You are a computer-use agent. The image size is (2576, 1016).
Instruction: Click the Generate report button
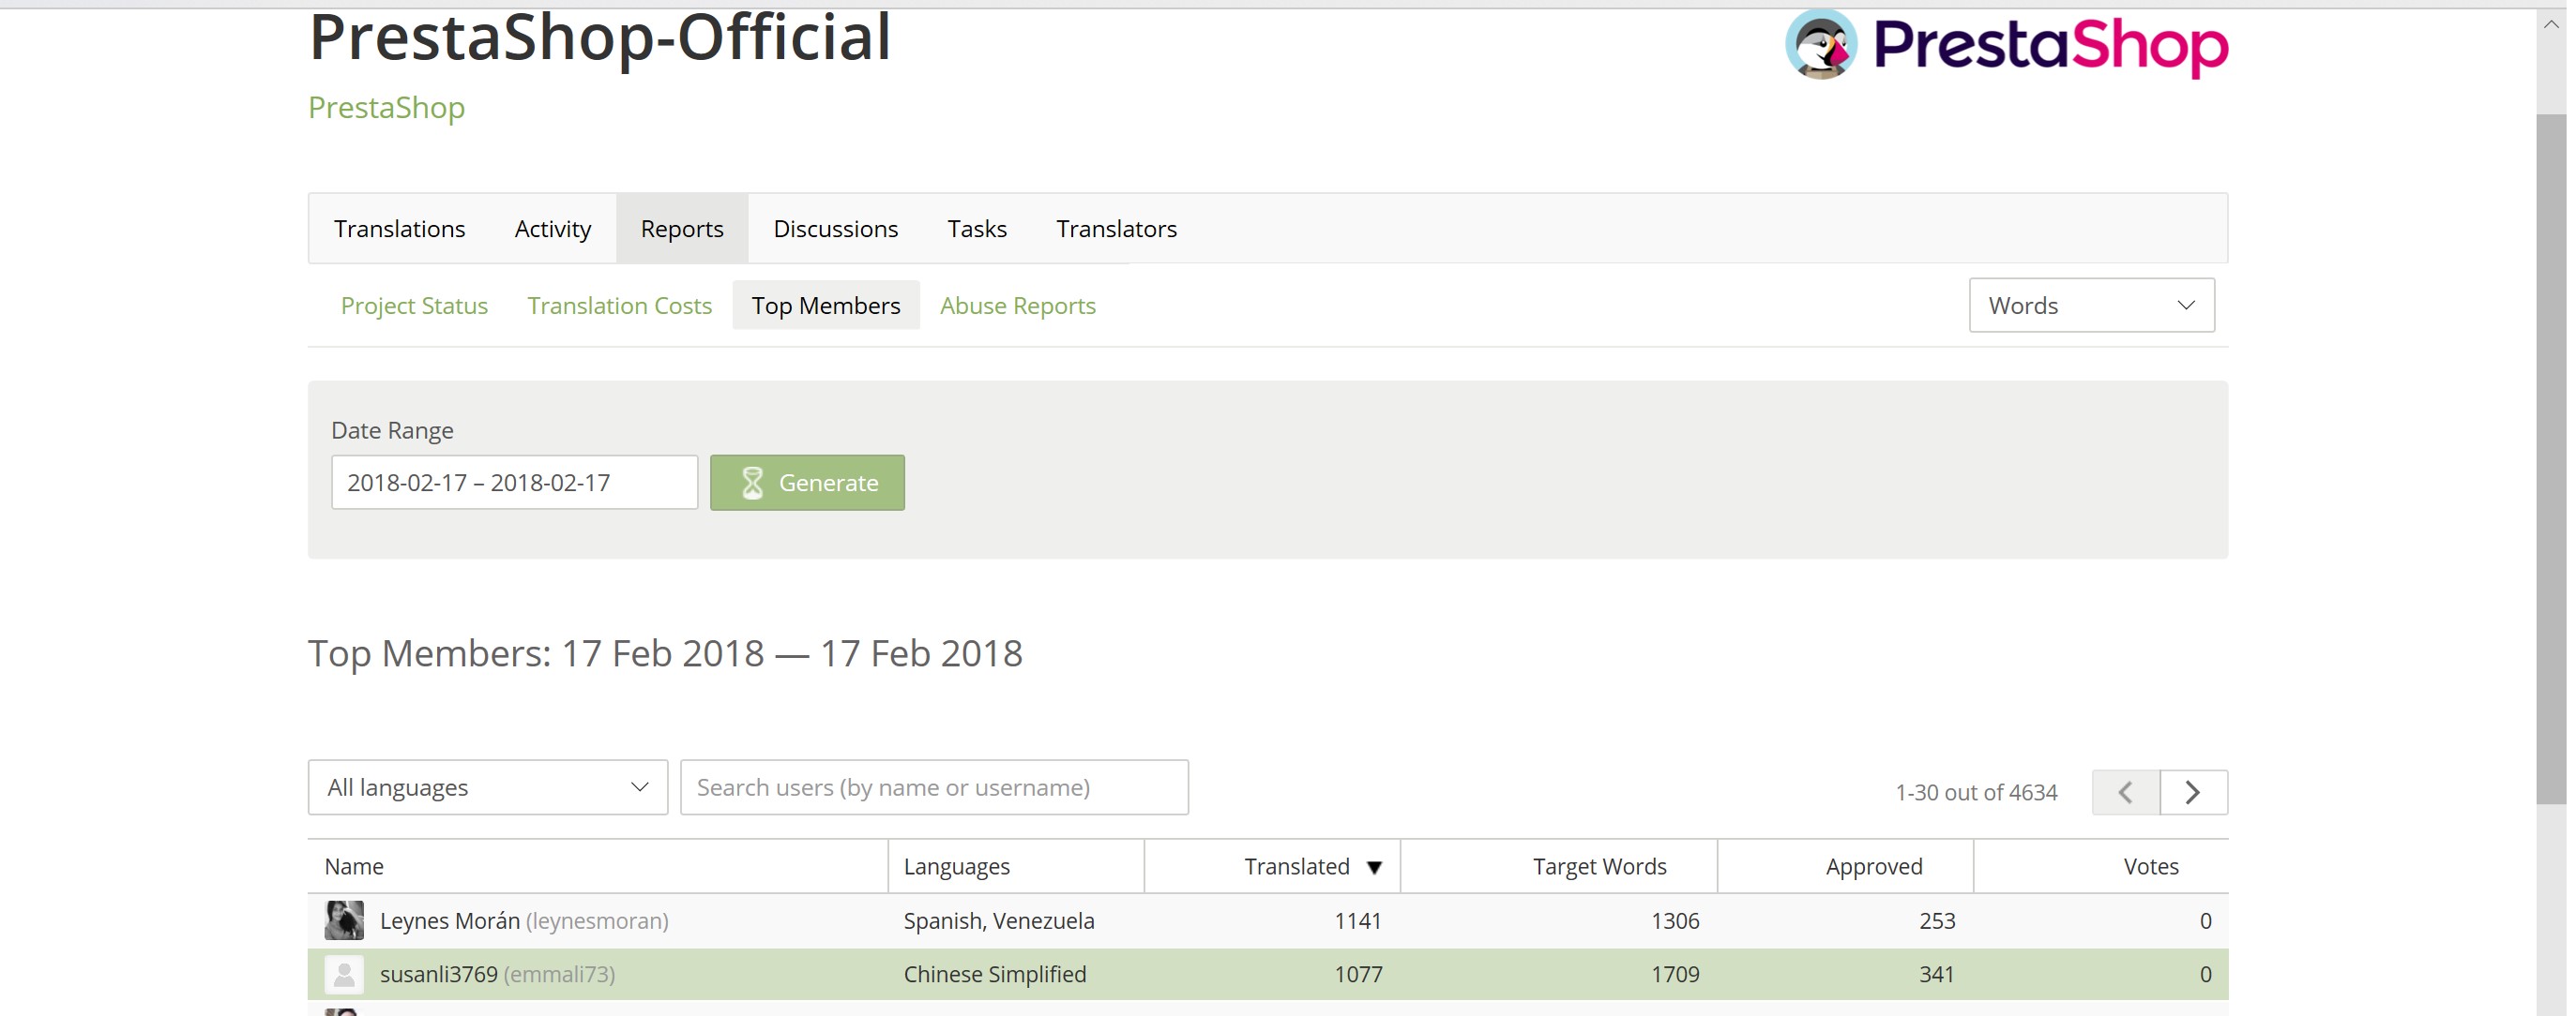(807, 483)
